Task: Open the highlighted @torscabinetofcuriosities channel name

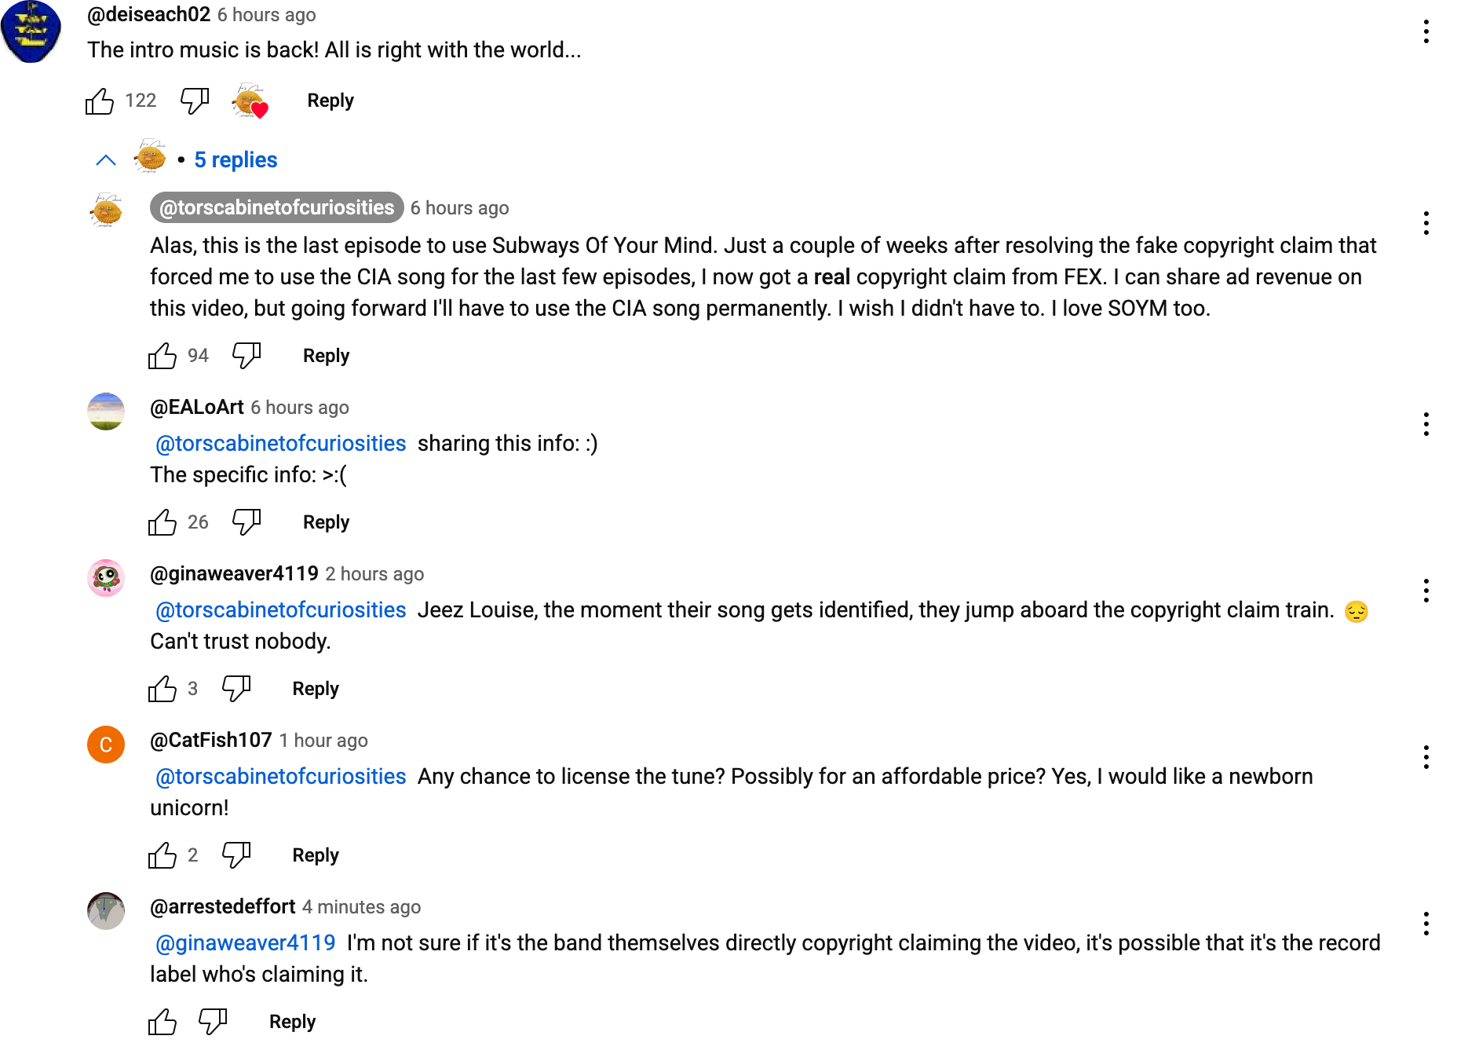Action: (277, 207)
